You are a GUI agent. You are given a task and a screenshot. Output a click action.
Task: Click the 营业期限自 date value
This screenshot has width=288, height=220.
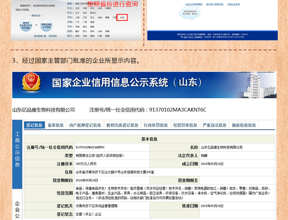click(x=87, y=180)
